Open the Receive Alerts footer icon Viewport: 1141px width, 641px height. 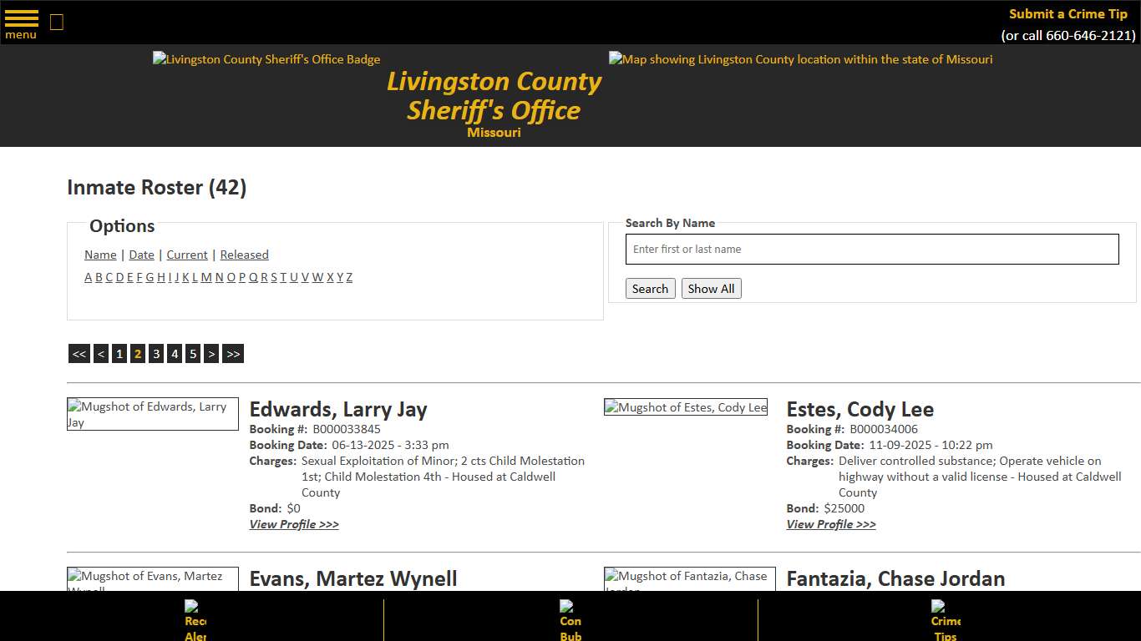[193, 619]
